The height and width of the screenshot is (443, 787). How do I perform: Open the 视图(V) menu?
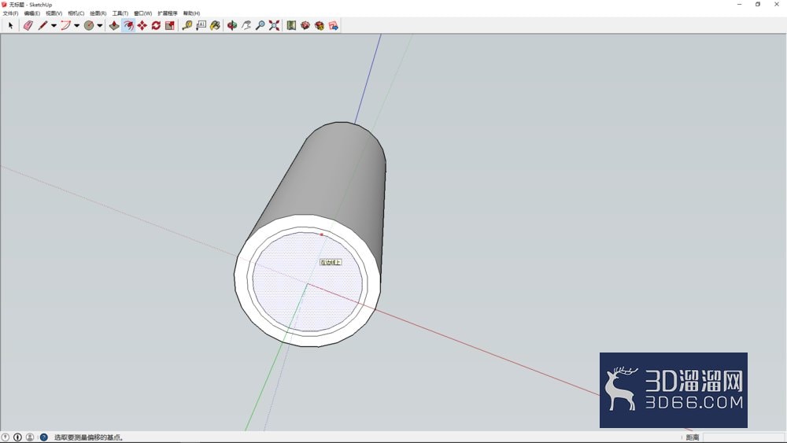(x=54, y=13)
